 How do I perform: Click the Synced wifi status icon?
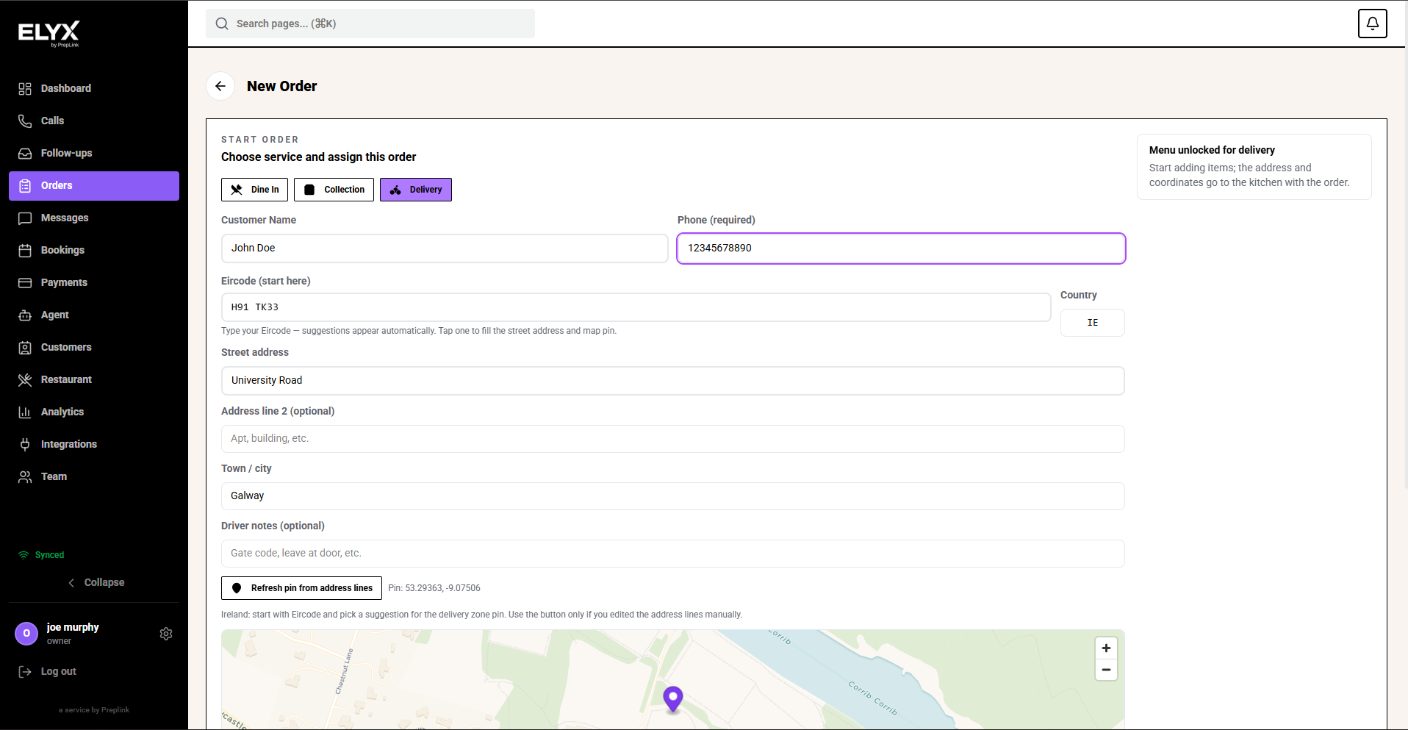(x=24, y=555)
